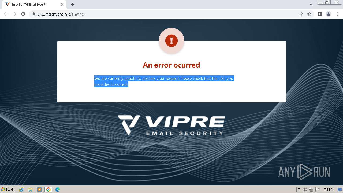Open the Action Center flag icon

pyautogui.click(x=318, y=190)
